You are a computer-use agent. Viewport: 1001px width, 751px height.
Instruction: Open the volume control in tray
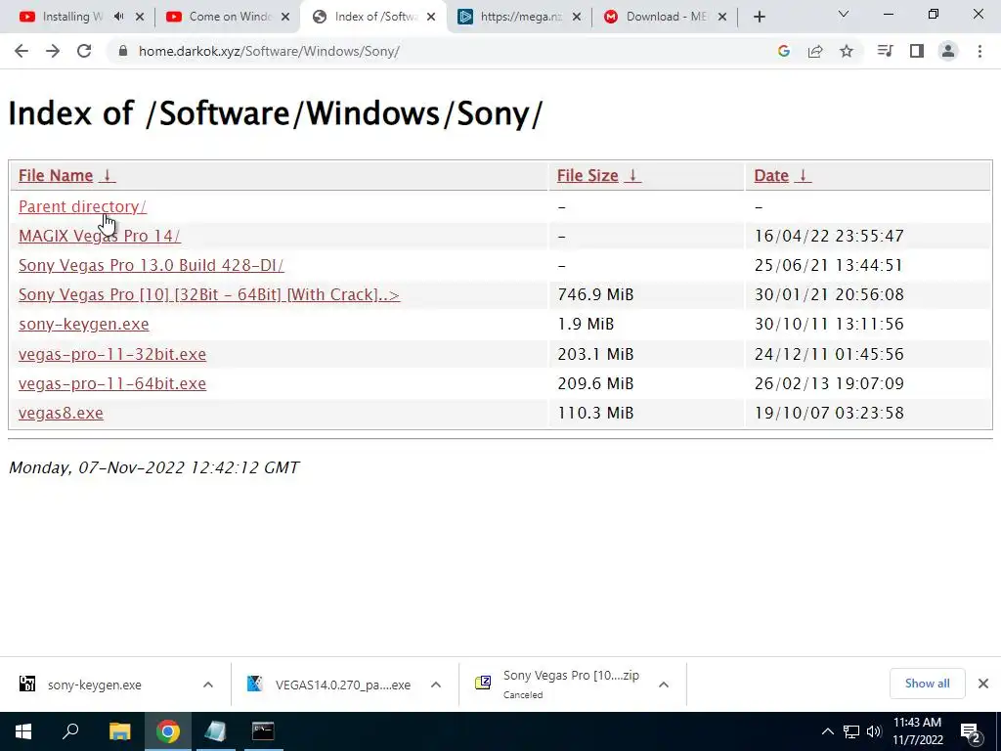[x=874, y=731]
